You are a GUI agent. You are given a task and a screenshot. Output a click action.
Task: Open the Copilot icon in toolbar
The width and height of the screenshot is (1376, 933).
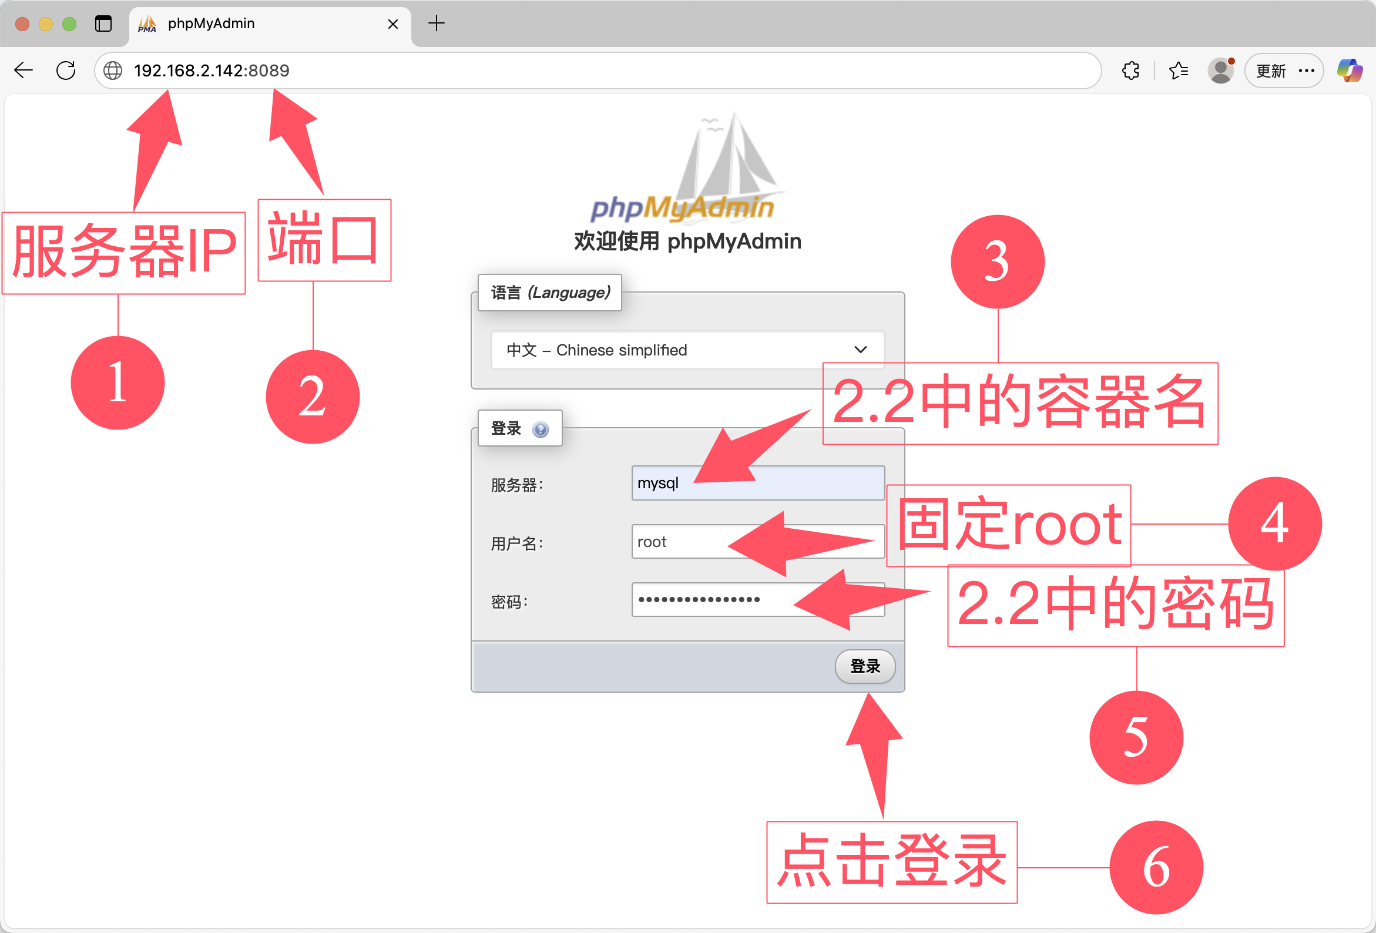1350,71
